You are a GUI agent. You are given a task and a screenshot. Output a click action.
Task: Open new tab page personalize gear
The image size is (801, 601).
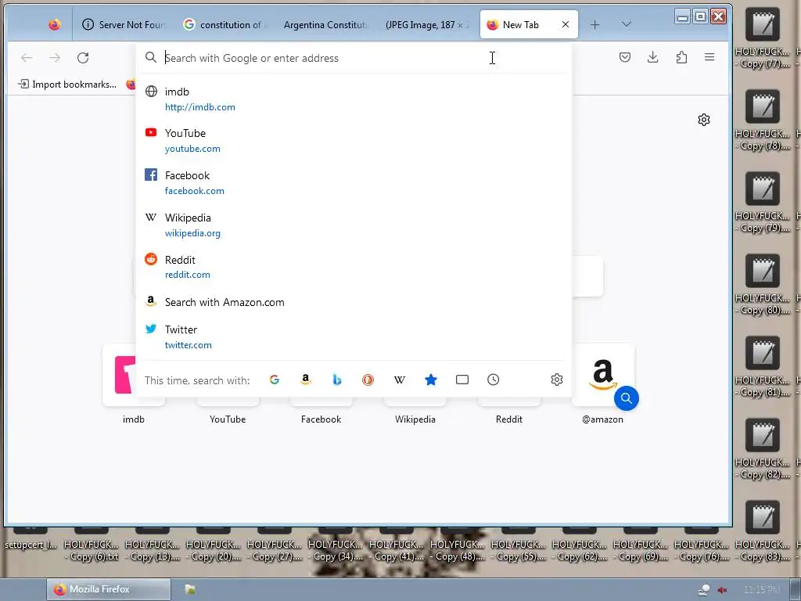click(704, 120)
